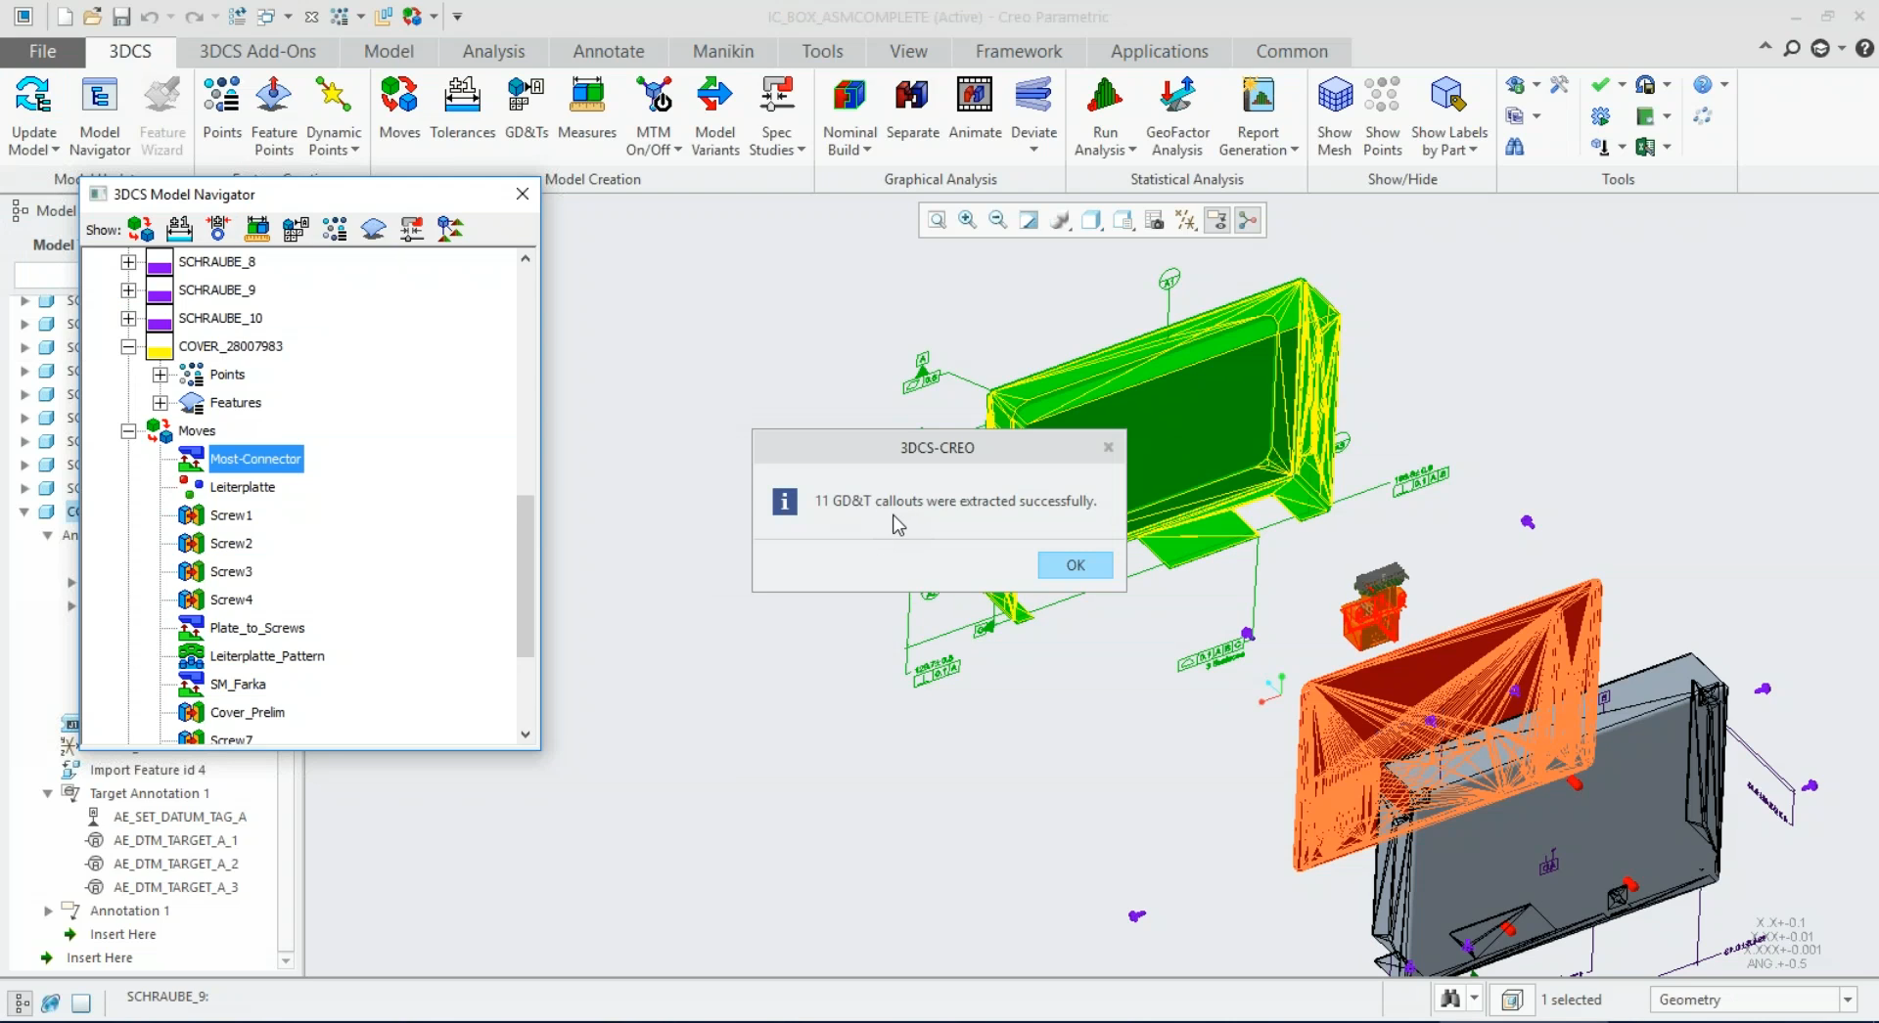The width and height of the screenshot is (1879, 1023).
Task: Open the Geometry filter dropdown
Action: coord(1848,999)
